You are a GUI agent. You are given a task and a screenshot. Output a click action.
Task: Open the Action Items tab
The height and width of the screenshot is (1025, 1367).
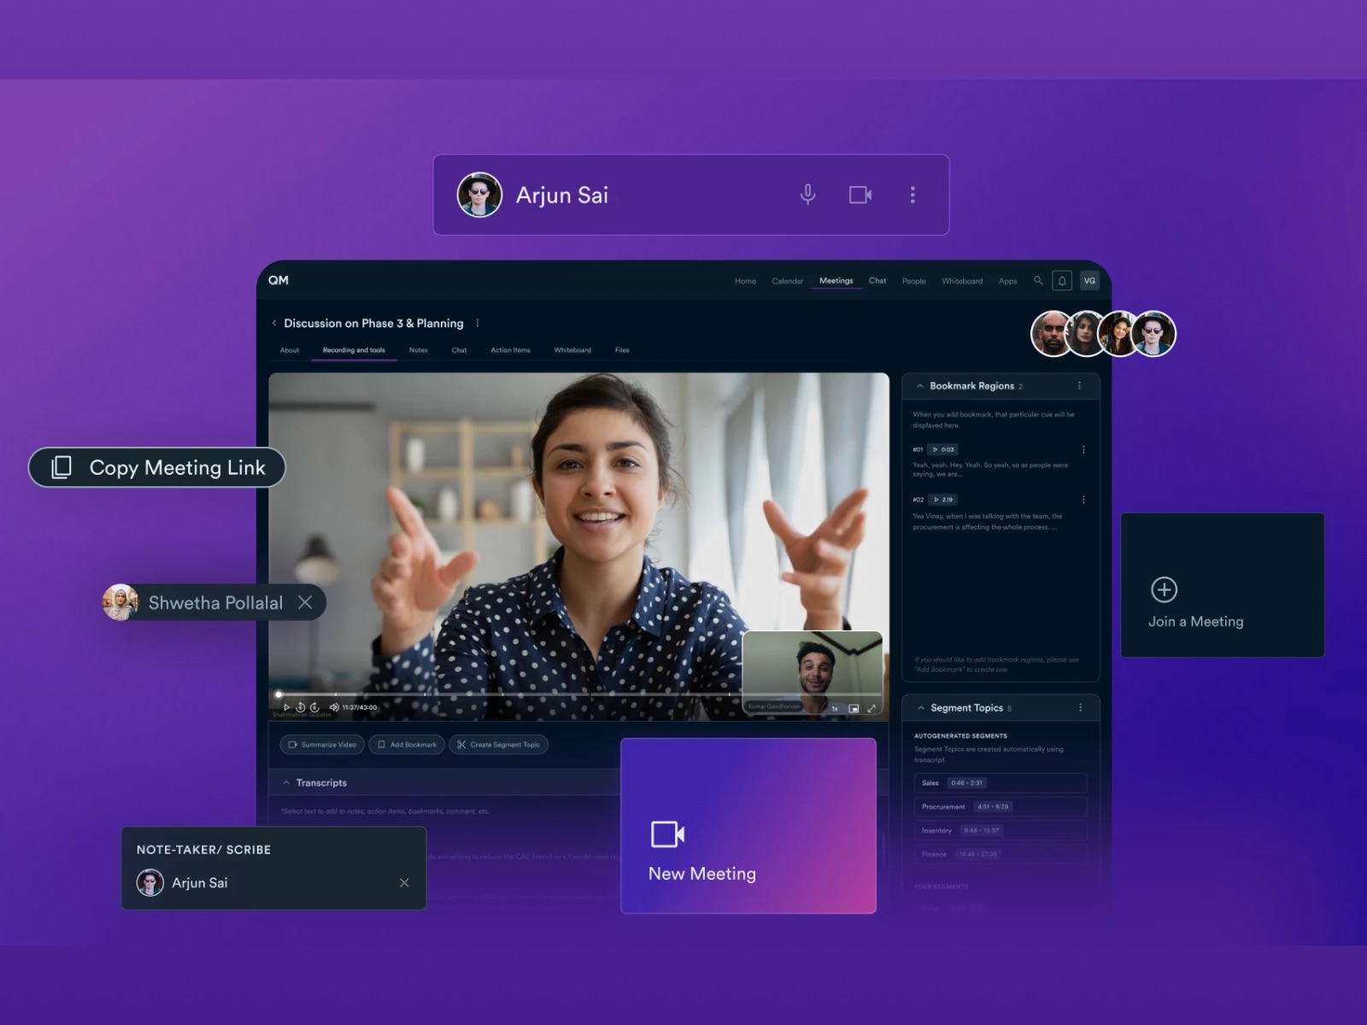click(510, 350)
